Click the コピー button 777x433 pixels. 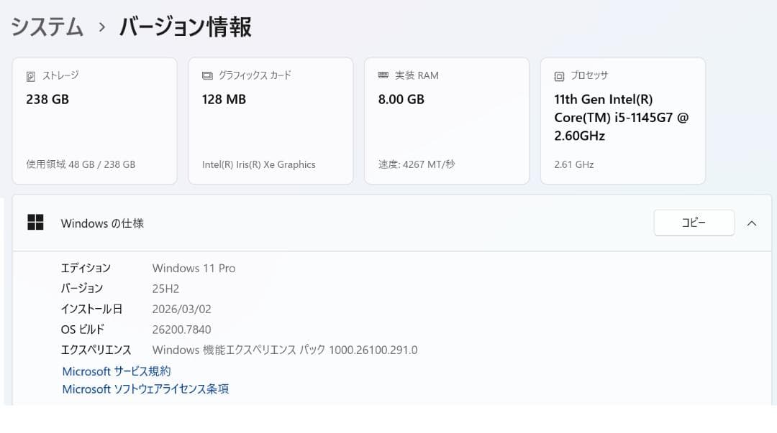693,223
